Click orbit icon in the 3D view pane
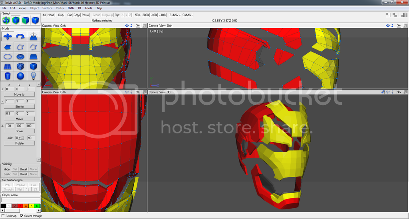The height and width of the screenshot is (219, 409). tap(383, 92)
